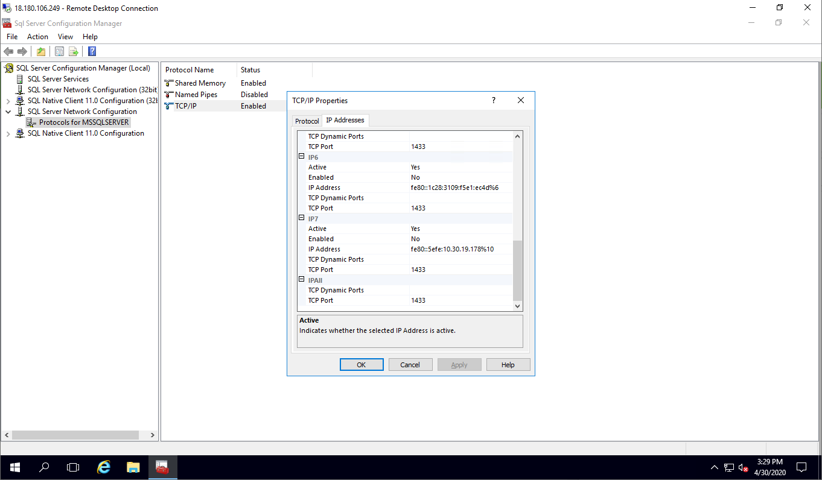
Task: Click the blue Help question mark icon
Action: point(92,51)
